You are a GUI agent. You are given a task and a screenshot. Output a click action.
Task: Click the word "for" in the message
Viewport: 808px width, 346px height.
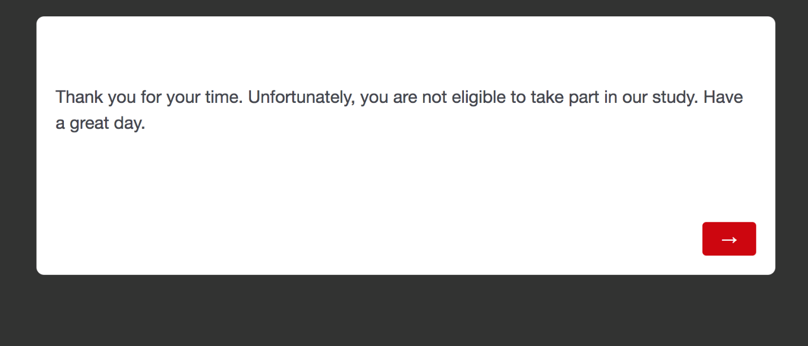pos(151,97)
